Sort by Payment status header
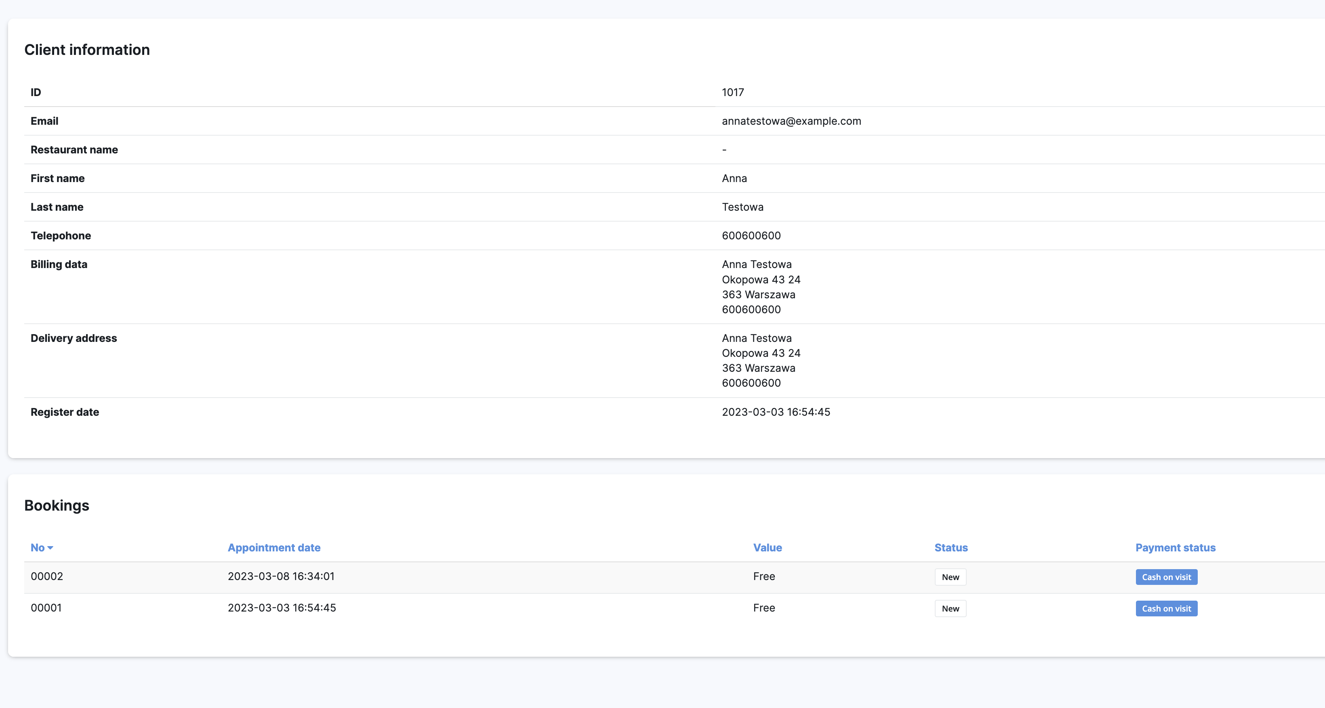The width and height of the screenshot is (1325, 708). [1175, 548]
